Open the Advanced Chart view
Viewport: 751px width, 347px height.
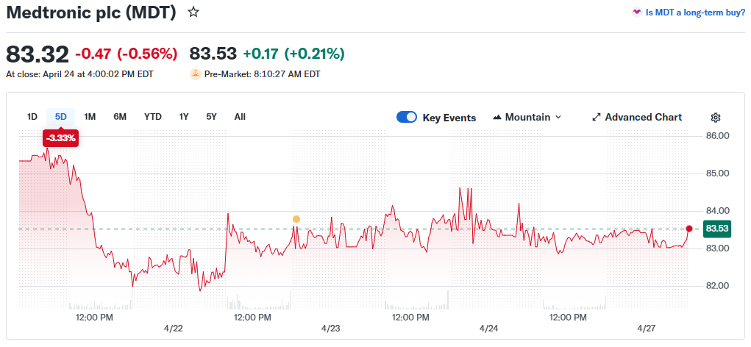pyautogui.click(x=643, y=118)
